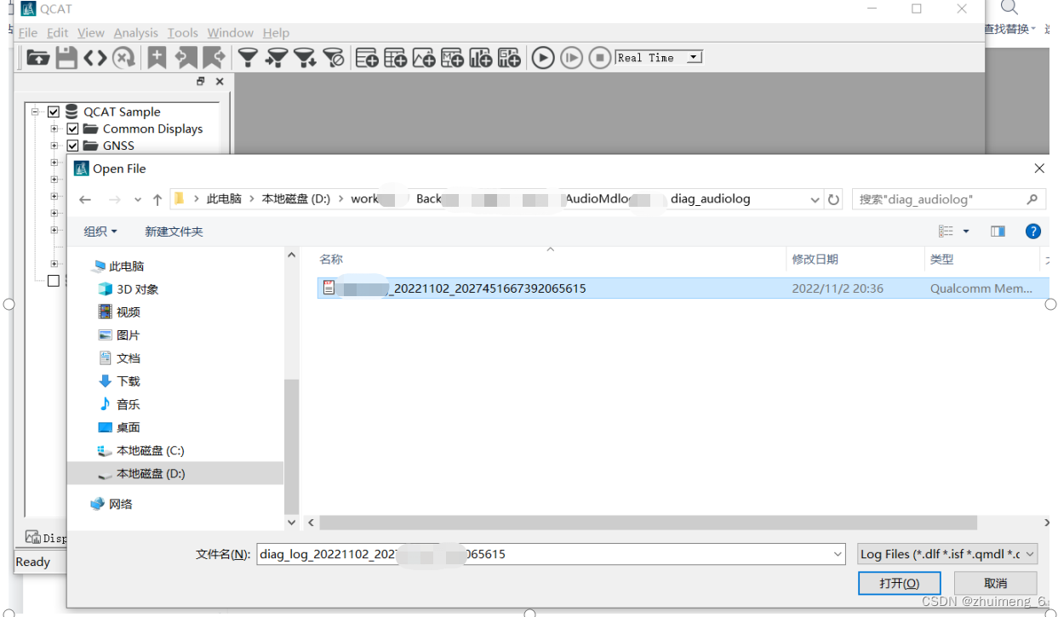This screenshot has height=617, width=1058.
Task: Uncheck the QCAT Sample checkbox
Action: point(54,111)
